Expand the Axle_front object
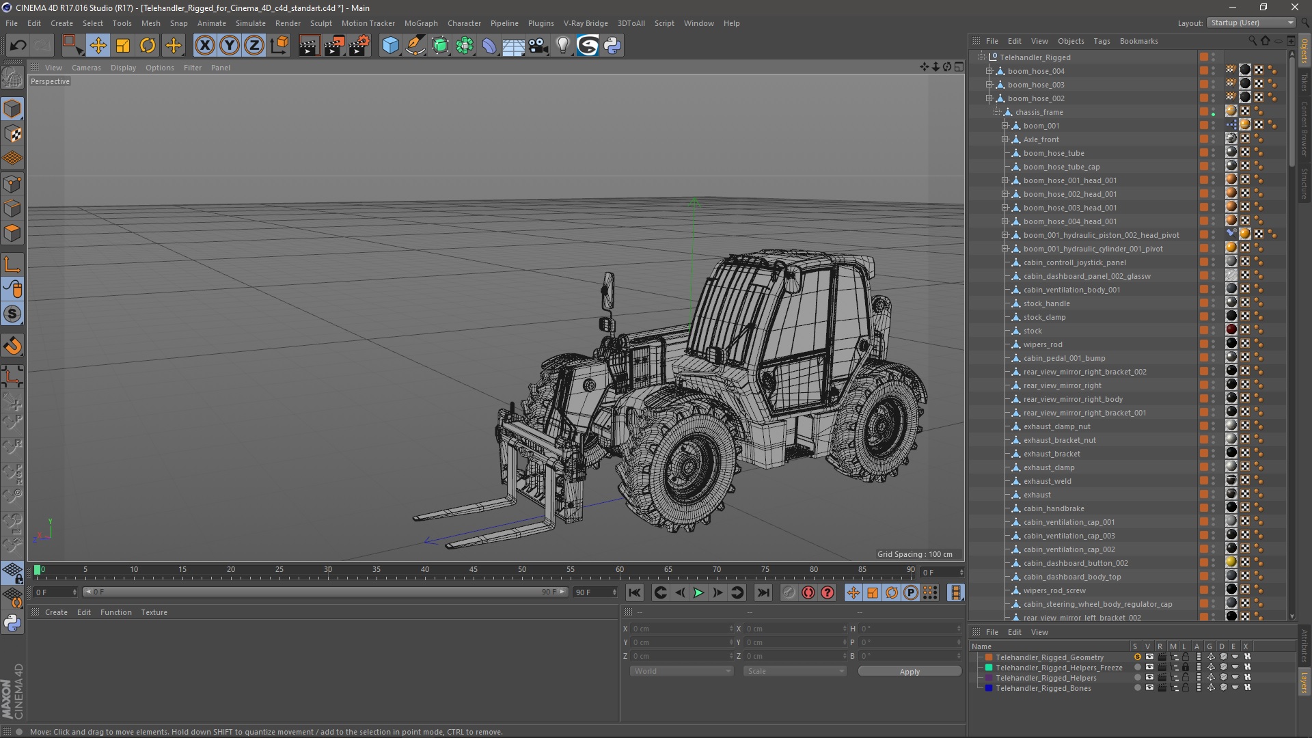1312x738 pixels. point(1004,139)
